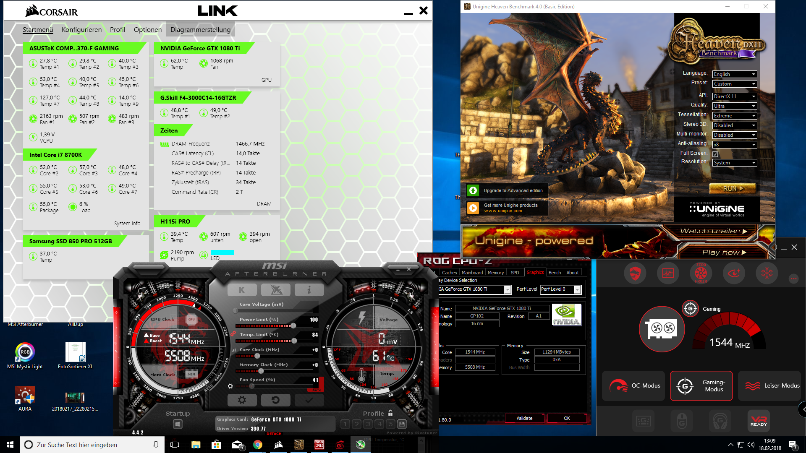The height and width of the screenshot is (453, 806).
Task: Click Validate button in CPU-Z
Action: coord(524,418)
